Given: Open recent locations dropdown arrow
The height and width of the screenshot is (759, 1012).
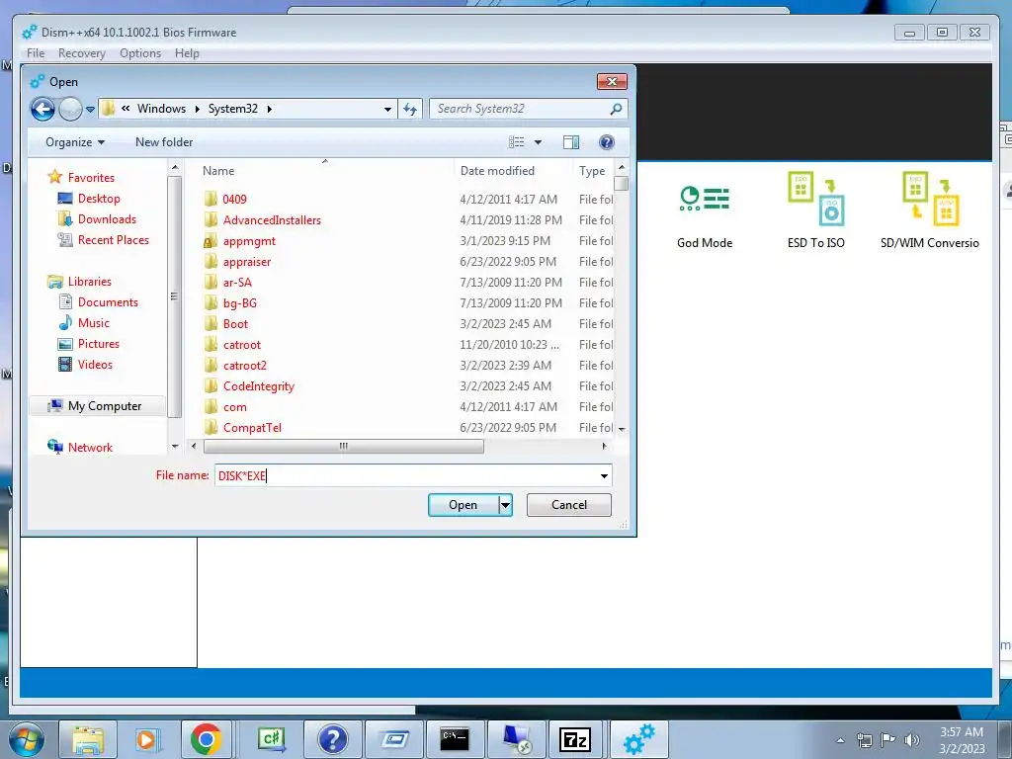Looking at the screenshot, I should click(x=90, y=109).
